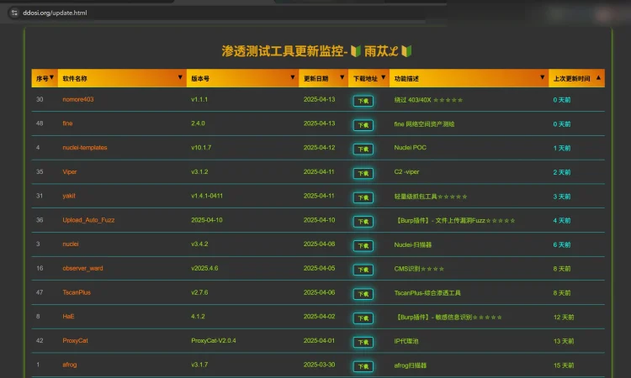Click the 15 天前 update time cell
This screenshot has height=378, width=631.
(x=564, y=365)
